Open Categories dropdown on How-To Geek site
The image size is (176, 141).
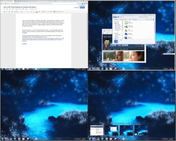coord(116,49)
